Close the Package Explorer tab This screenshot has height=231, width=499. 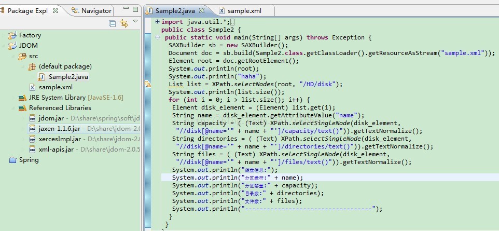point(56,10)
